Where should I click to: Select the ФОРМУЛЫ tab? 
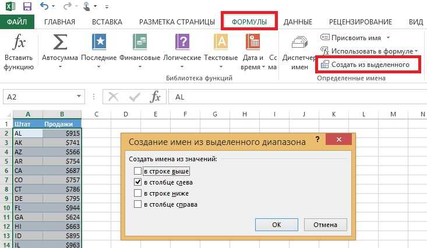[249, 22]
